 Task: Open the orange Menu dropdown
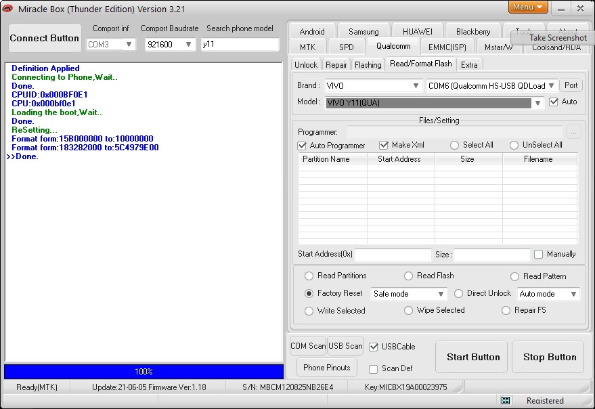[528, 7]
